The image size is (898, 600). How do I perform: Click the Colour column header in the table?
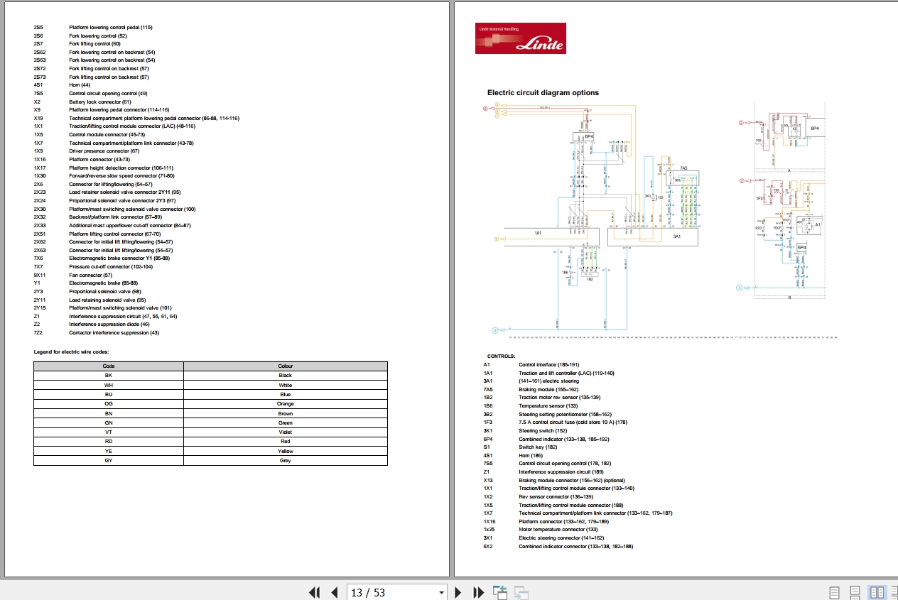click(x=286, y=366)
